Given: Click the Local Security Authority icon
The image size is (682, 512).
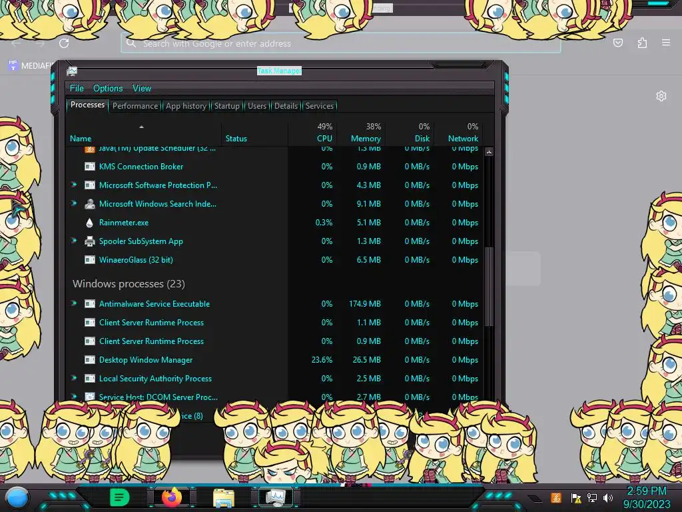Looking at the screenshot, I should (x=90, y=379).
